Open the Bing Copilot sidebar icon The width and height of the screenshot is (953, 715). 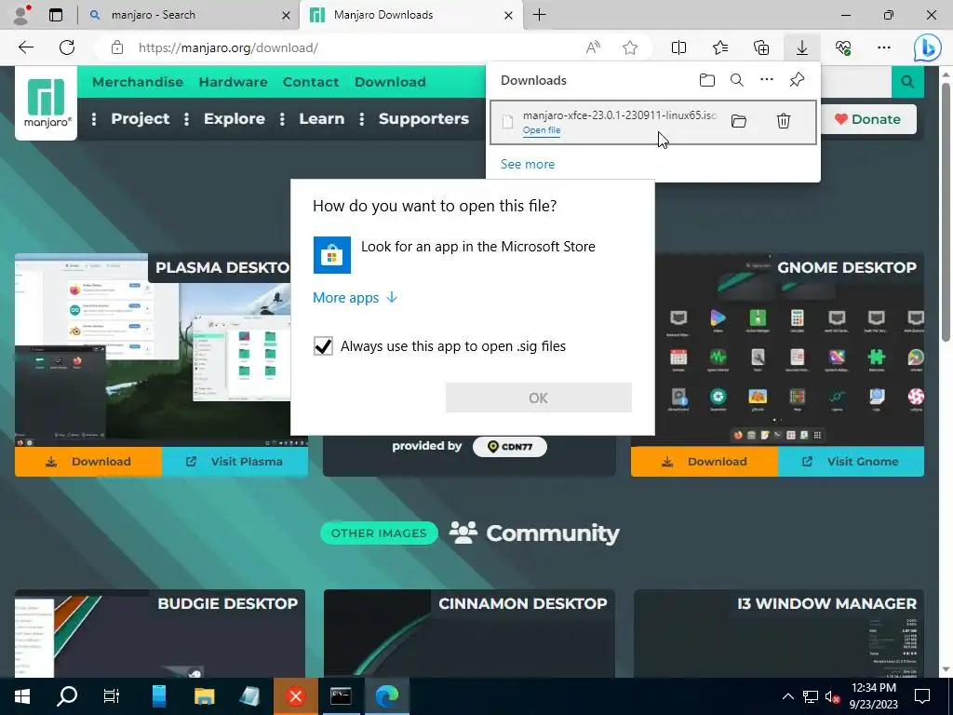pyautogui.click(x=928, y=48)
